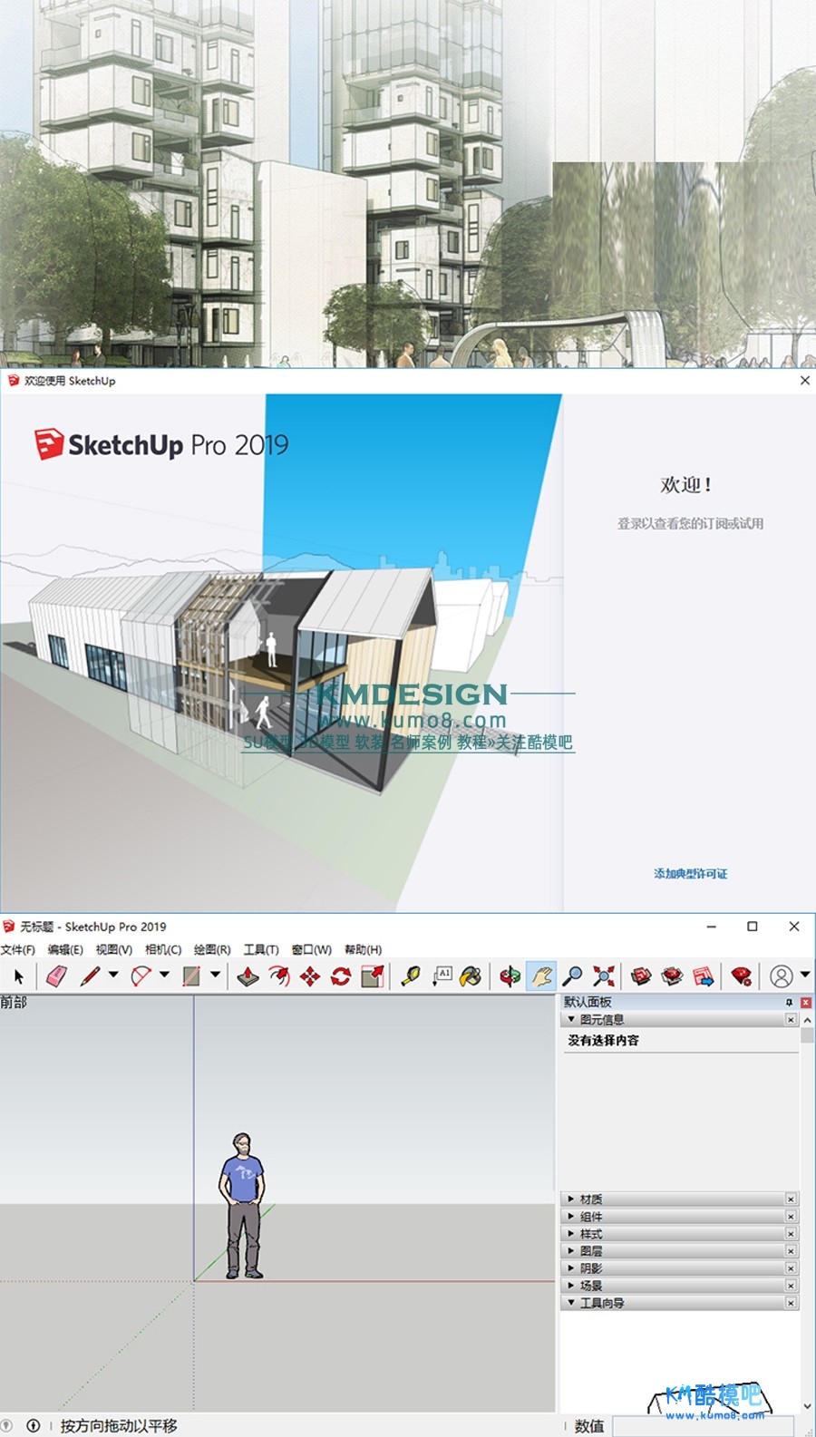Pick the pink Eraser tool
The width and height of the screenshot is (816, 1437).
pyautogui.click(x=56, y=976)
